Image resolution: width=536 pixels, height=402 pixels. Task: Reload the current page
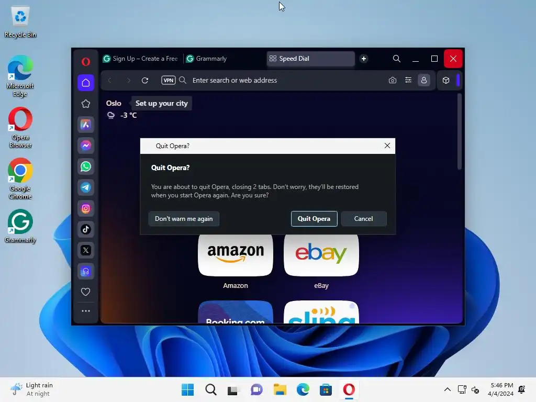[x=145, y=80]
